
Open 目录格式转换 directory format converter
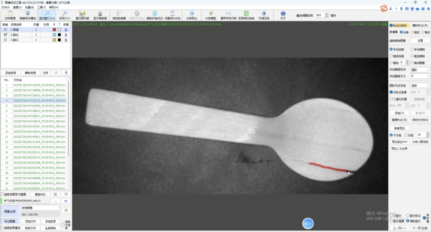point(246,14)
